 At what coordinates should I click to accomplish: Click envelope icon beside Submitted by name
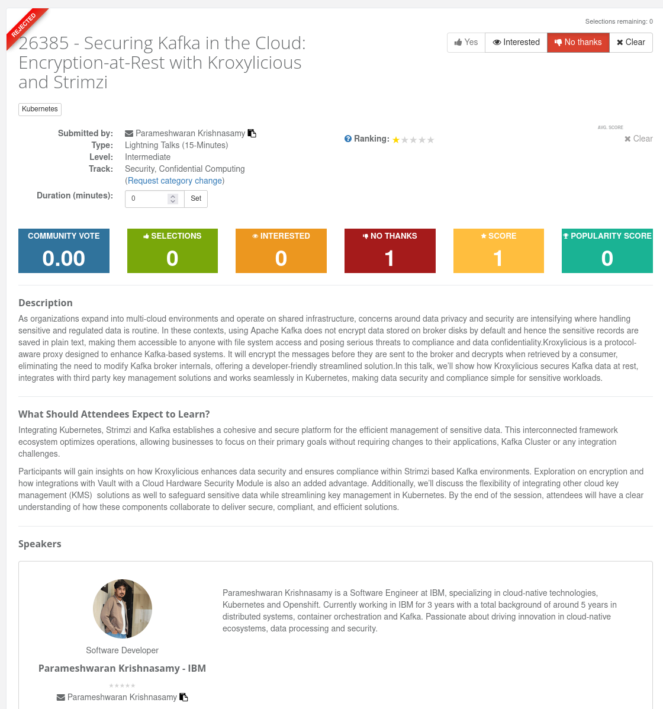point(129,134)
